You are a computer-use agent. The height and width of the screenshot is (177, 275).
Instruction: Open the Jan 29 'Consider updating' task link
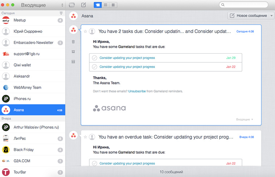click(127, 58)
